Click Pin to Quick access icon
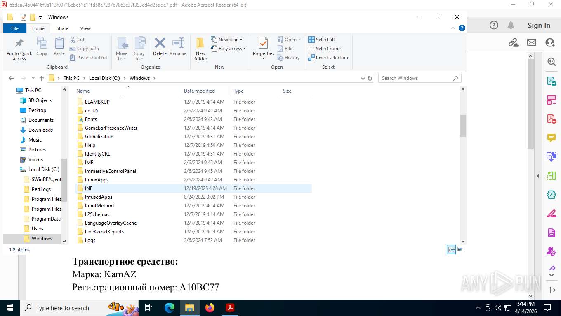 19,43
